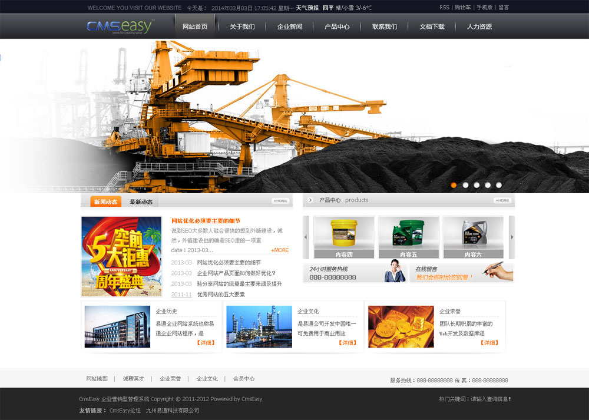Image resolution: width=589 pixels, height=420 pixels.
Task: Select the middle banner pagination dot
Action: pos(476,184)
